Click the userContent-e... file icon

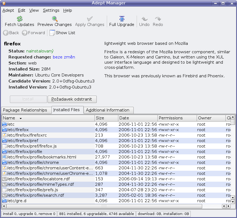[x=4, y=168]
